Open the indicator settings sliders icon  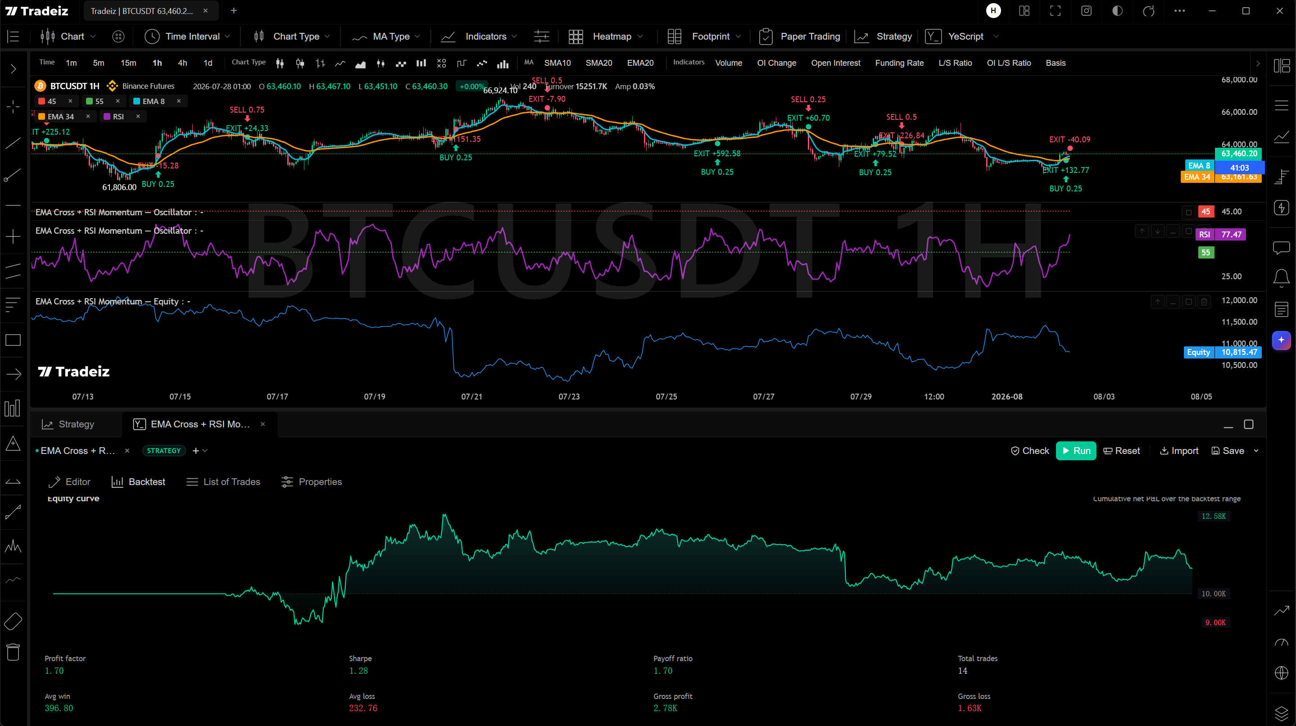coord(541,36)
